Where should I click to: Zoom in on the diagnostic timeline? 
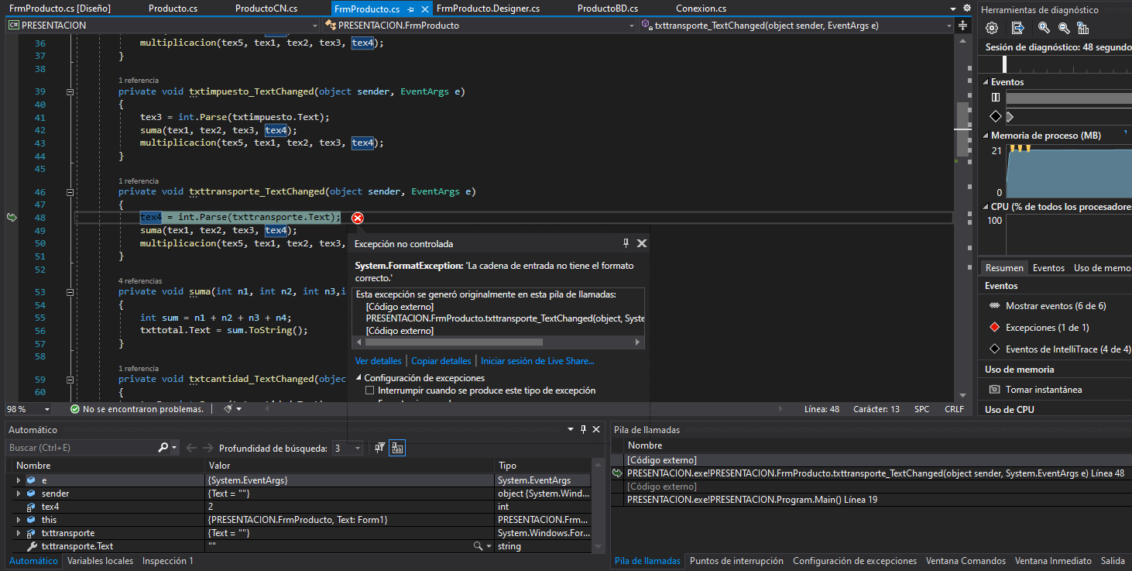tap(1044, 28)
